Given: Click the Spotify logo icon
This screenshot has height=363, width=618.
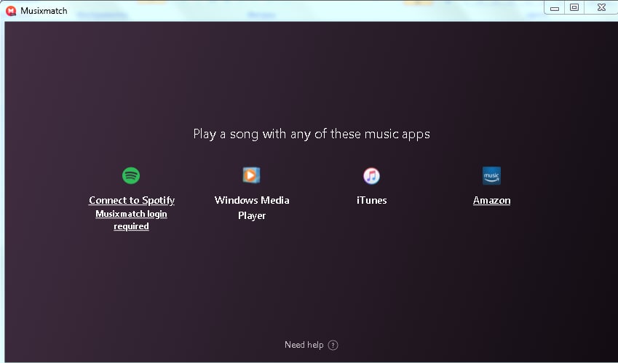Looking at the screenshot, I should [x=131, y=175].
